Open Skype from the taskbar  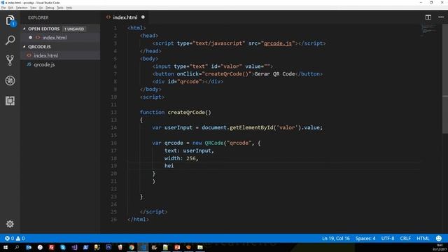[x=63, y=247]
